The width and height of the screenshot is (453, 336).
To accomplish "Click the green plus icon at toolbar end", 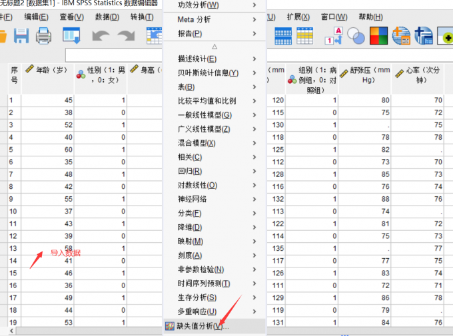I will tap(445, 36).
